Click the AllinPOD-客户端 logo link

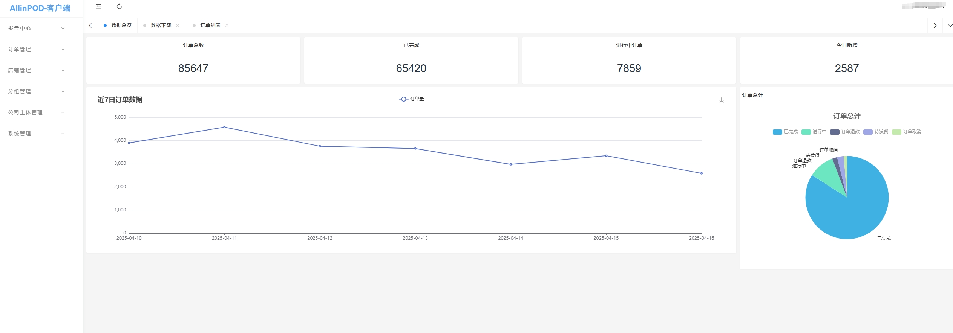pyautogui.click(x=40, y=8)
